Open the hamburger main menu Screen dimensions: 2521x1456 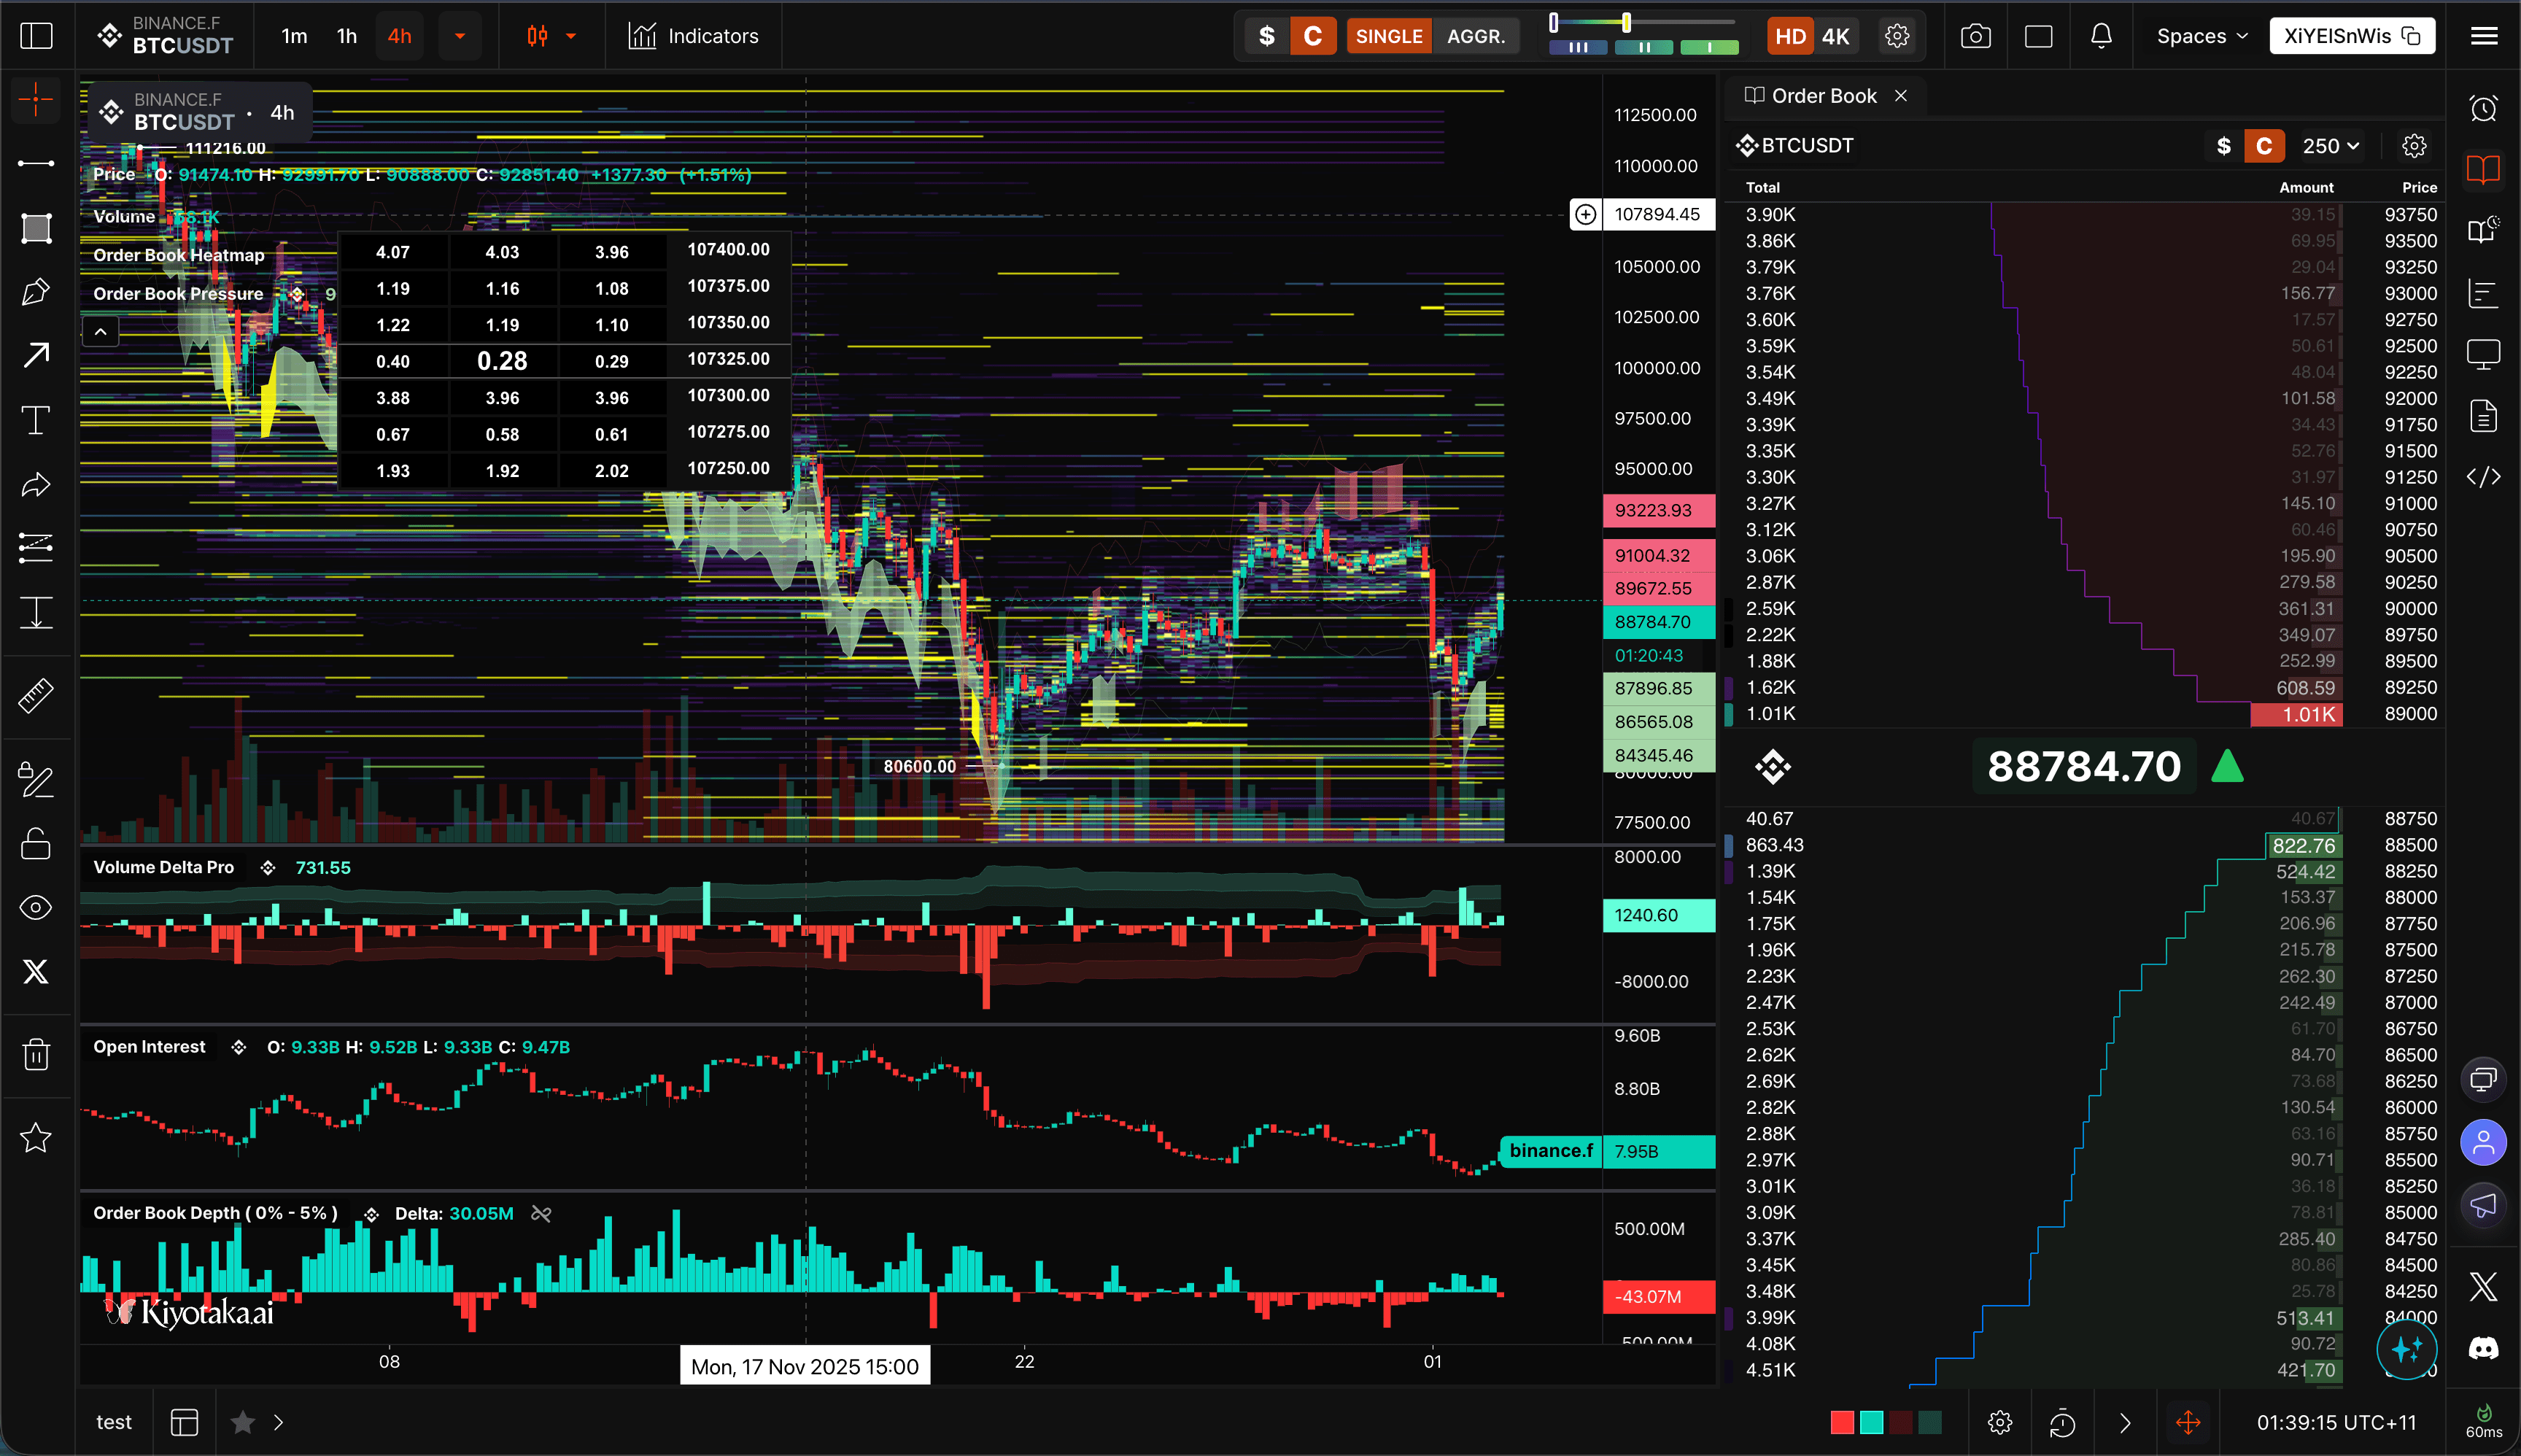(2484, 36)
